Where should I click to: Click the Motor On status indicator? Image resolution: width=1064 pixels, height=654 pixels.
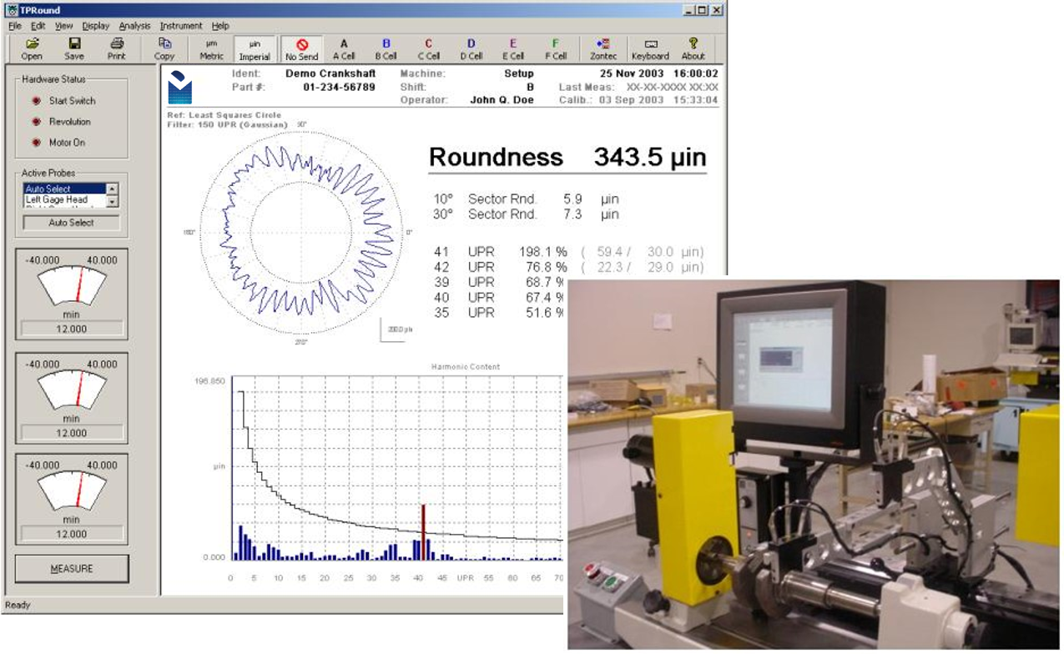coord(37,143)
